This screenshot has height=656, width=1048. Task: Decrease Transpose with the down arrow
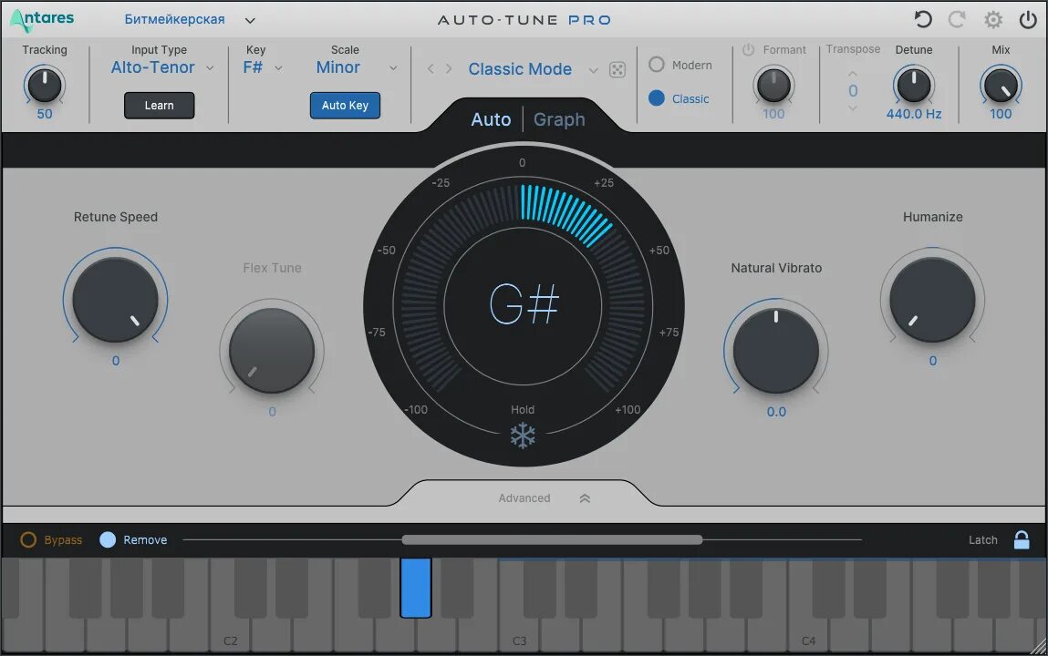(x=852, y=108)
